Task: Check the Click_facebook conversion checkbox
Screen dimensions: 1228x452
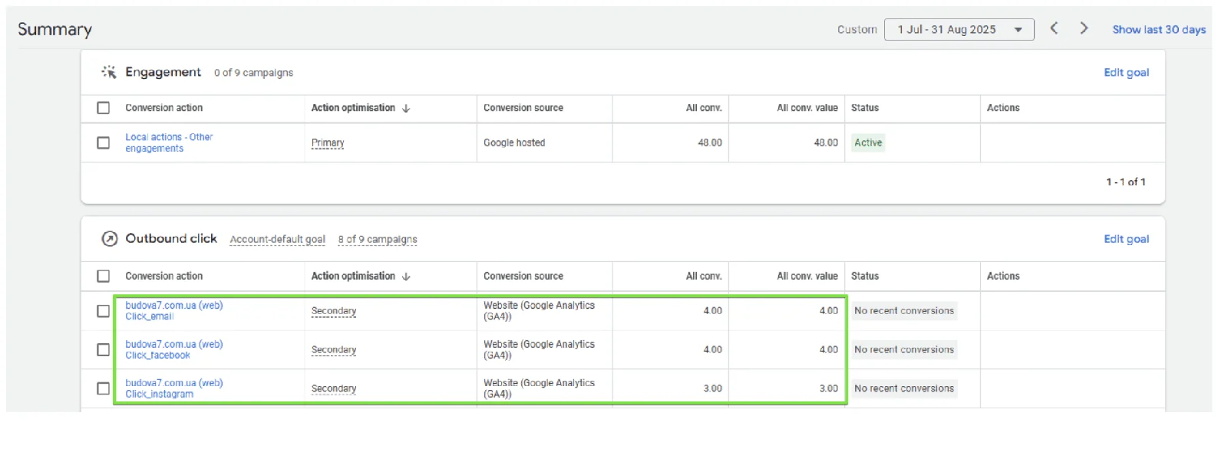Action: point(103,349)
